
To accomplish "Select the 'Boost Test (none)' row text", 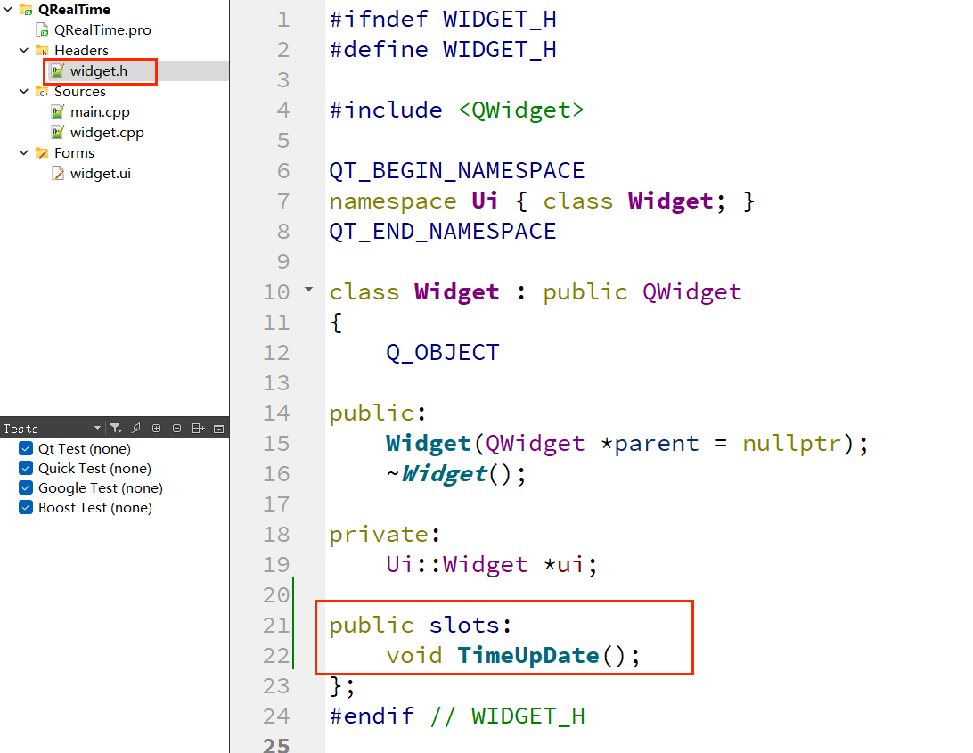I will click(x=95, y=508).
